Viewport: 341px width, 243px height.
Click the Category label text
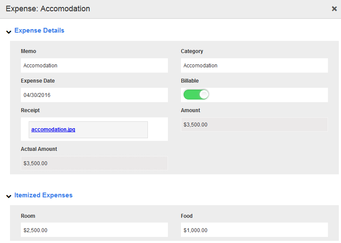point(192,51)
